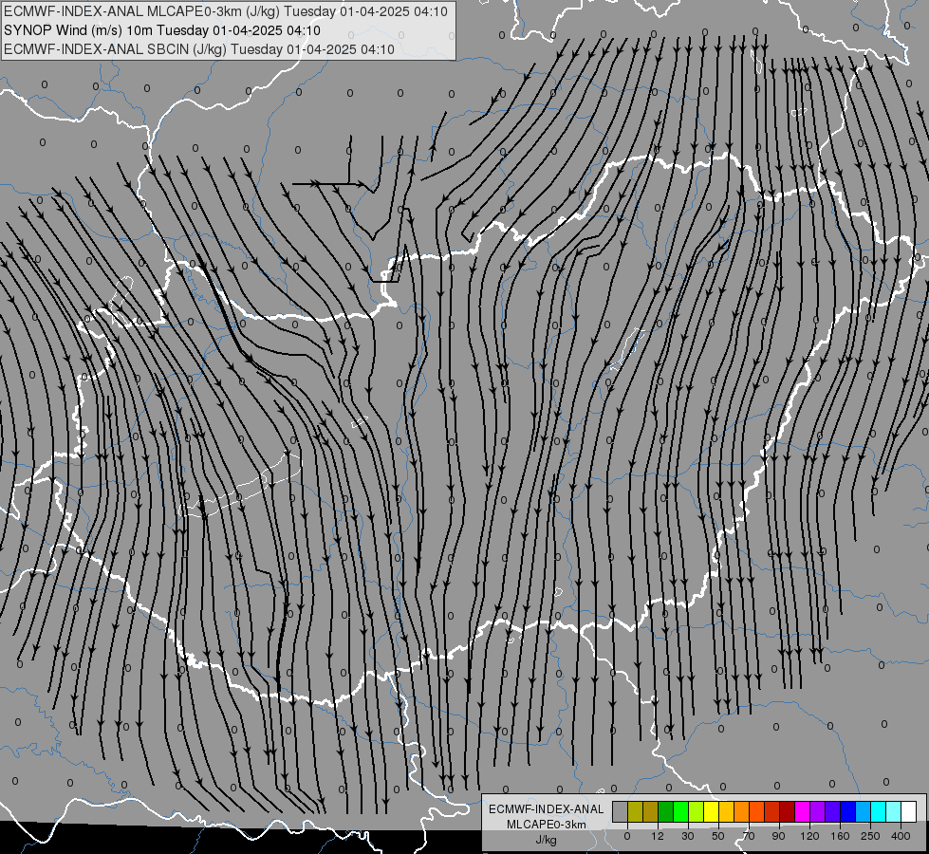Viewport: 929px width, 854px height.
Task: Select the legend scale value 250
Action: [870, 836]
